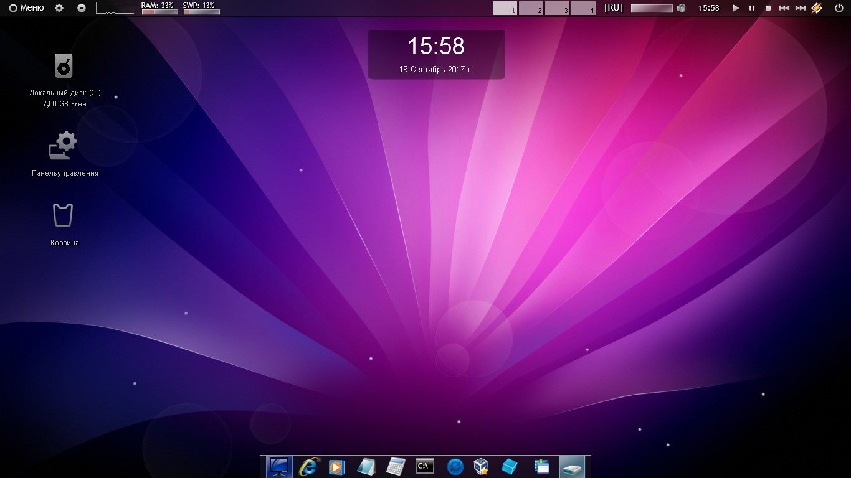Open Локальный диск (C:) desktop icon
851x478 pixels.
tap(64, 66)
